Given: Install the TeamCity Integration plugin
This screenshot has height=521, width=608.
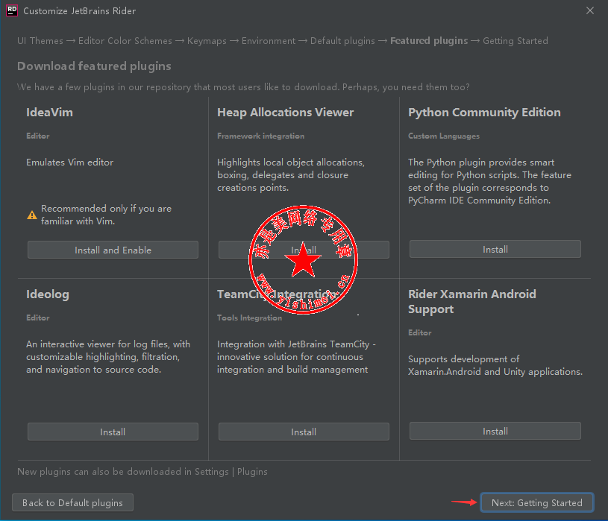Looking at the screenshot, I should (x=304, y=432).
